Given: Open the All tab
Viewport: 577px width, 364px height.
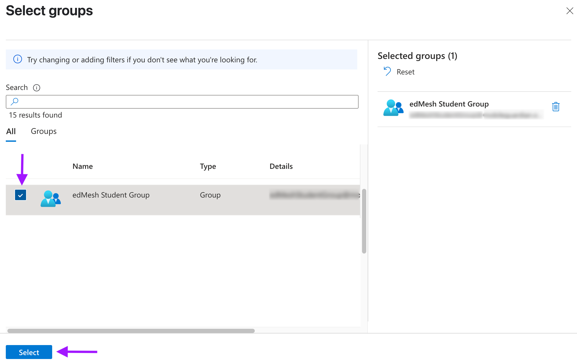Looking at the screenshot, I should coord(11,131).
